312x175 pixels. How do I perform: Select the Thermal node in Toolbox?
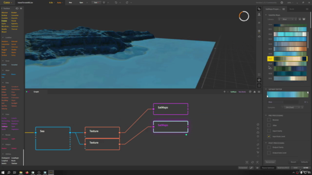click(x=14, y=29)
